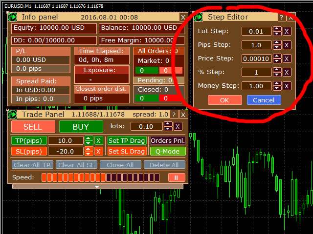The height and width of the screenshot is (234, 313).
Task: Reset Pips Step with its X button
Action: (x=287, y=45)
